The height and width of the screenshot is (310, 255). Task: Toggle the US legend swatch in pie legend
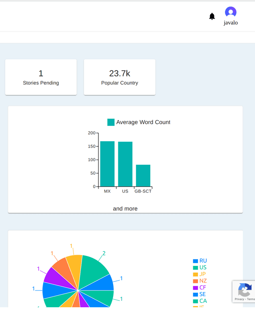pyautogui.click(x=195, y=268)
